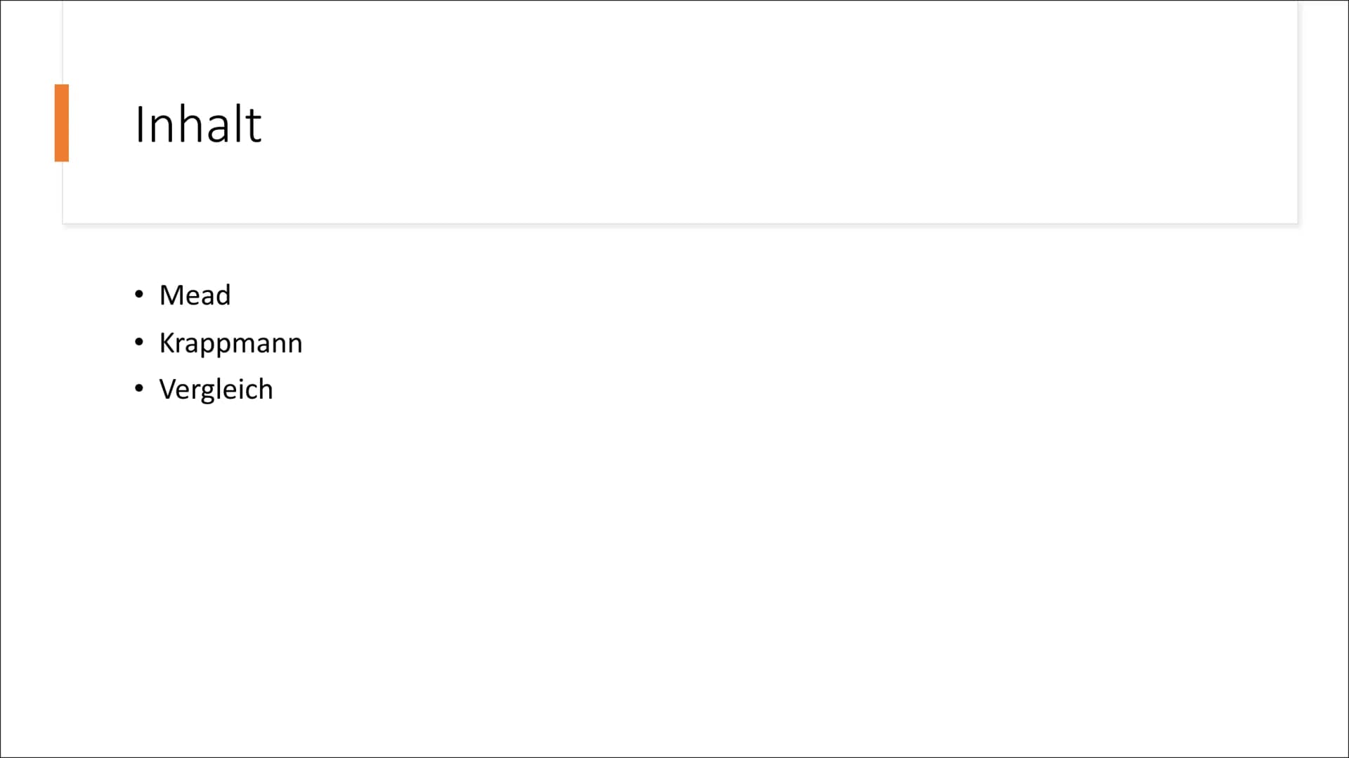This screenshot has width=1349, height=758.
Task: Click the letter "M" of Mead
Action: coord(171,295)
